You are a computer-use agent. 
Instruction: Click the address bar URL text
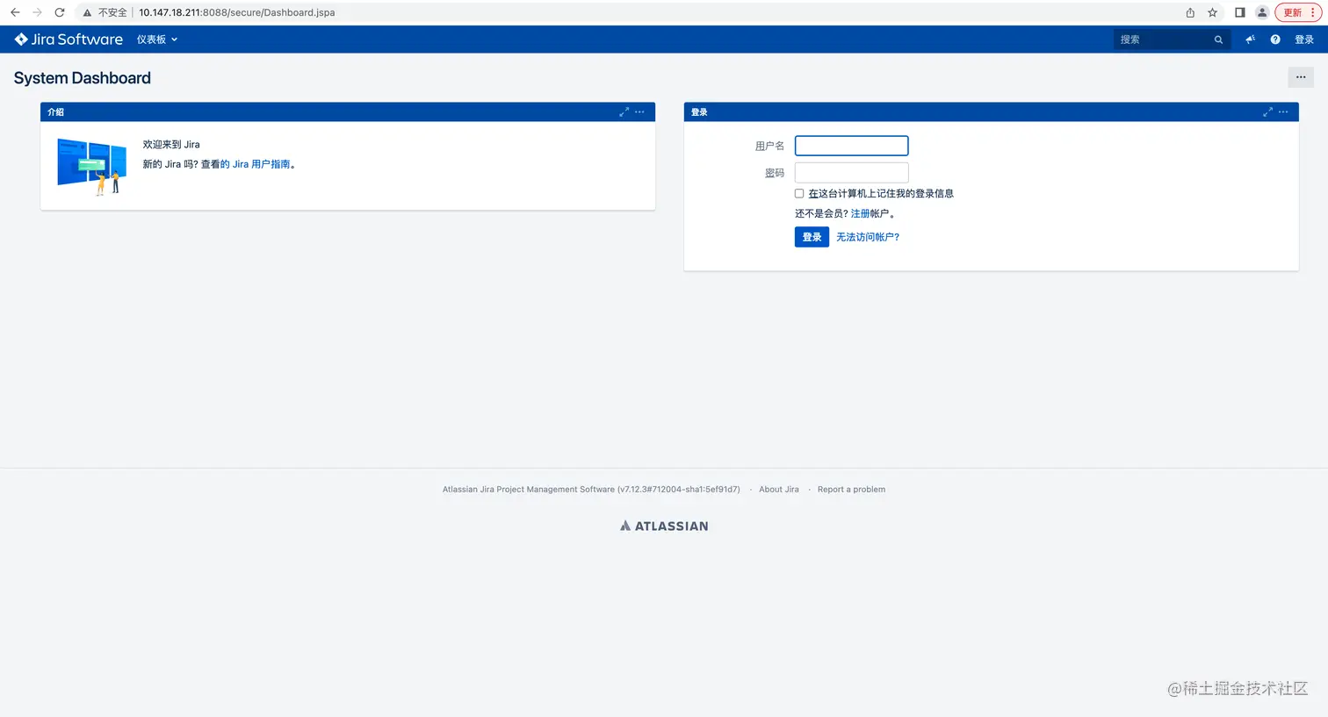tap(236, 12)
